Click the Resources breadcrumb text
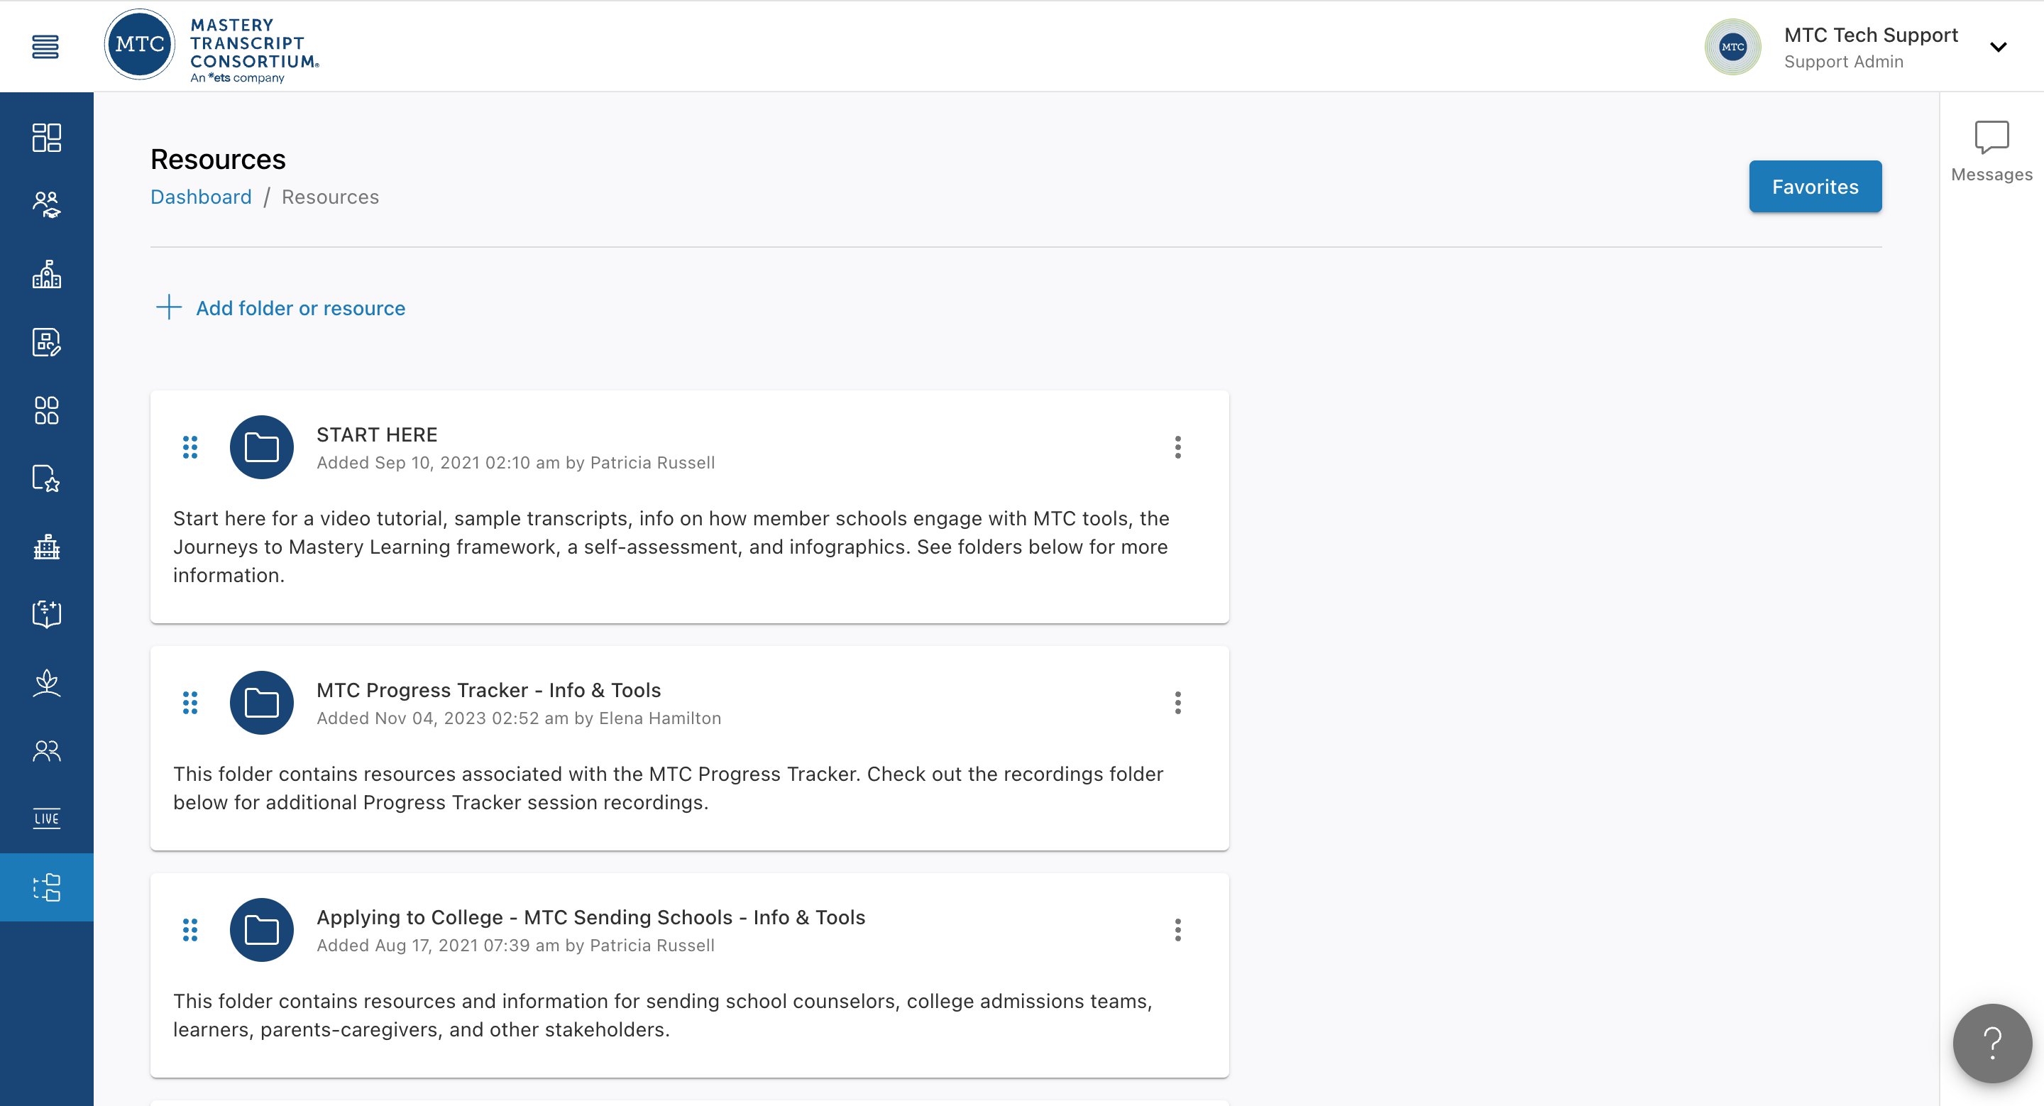The height and width of the screenshot is (1106, 2044). pos(330,197)
